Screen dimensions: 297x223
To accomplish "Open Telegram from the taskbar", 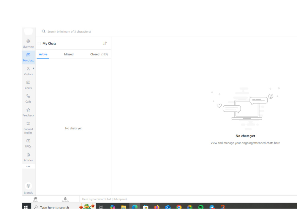I will click(x=212, y=207).
